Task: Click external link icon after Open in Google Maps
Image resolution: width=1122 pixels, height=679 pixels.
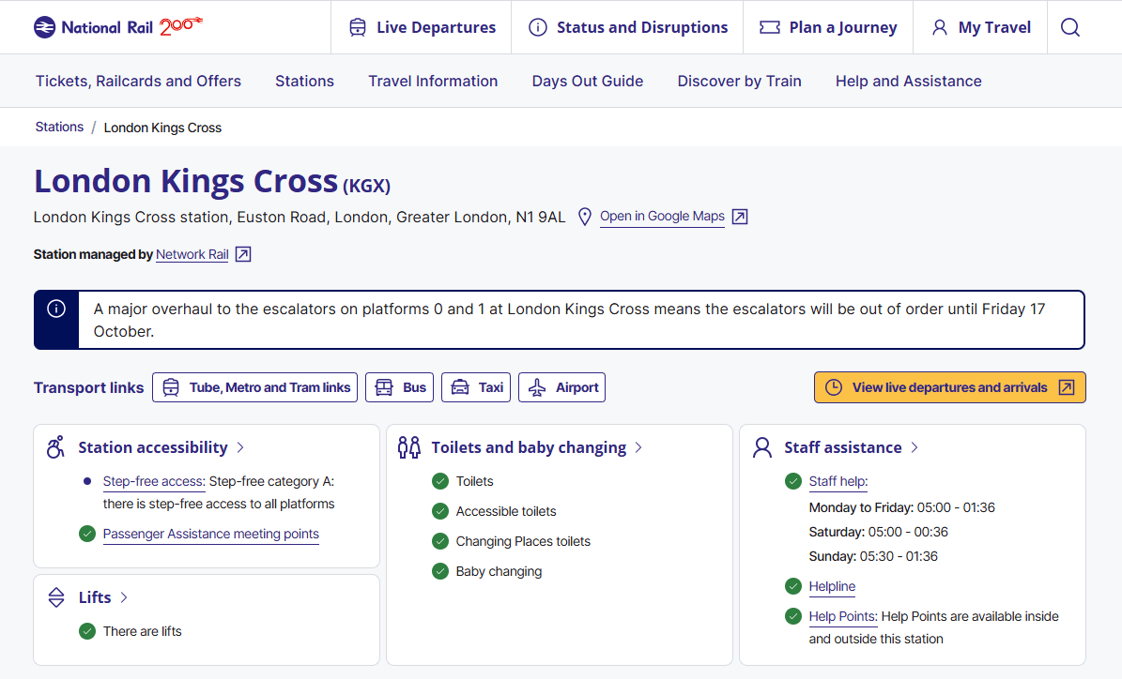Action: click(740, 217)
